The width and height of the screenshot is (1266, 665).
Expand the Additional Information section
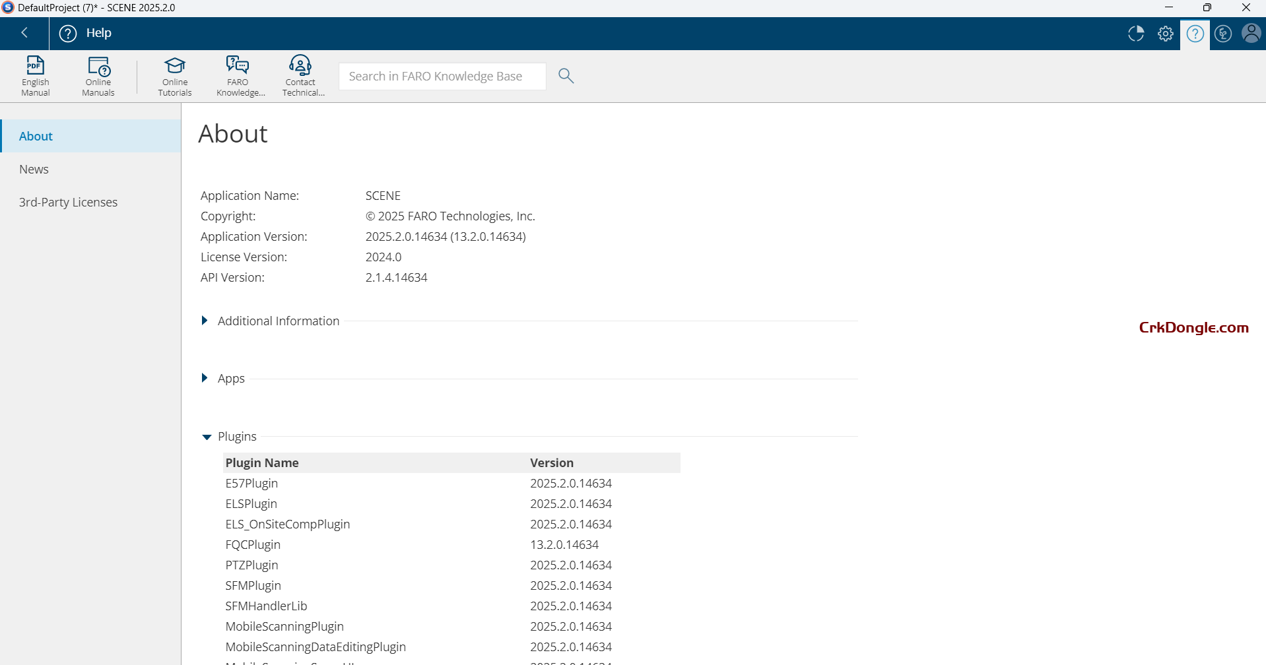tap(205, 321)
